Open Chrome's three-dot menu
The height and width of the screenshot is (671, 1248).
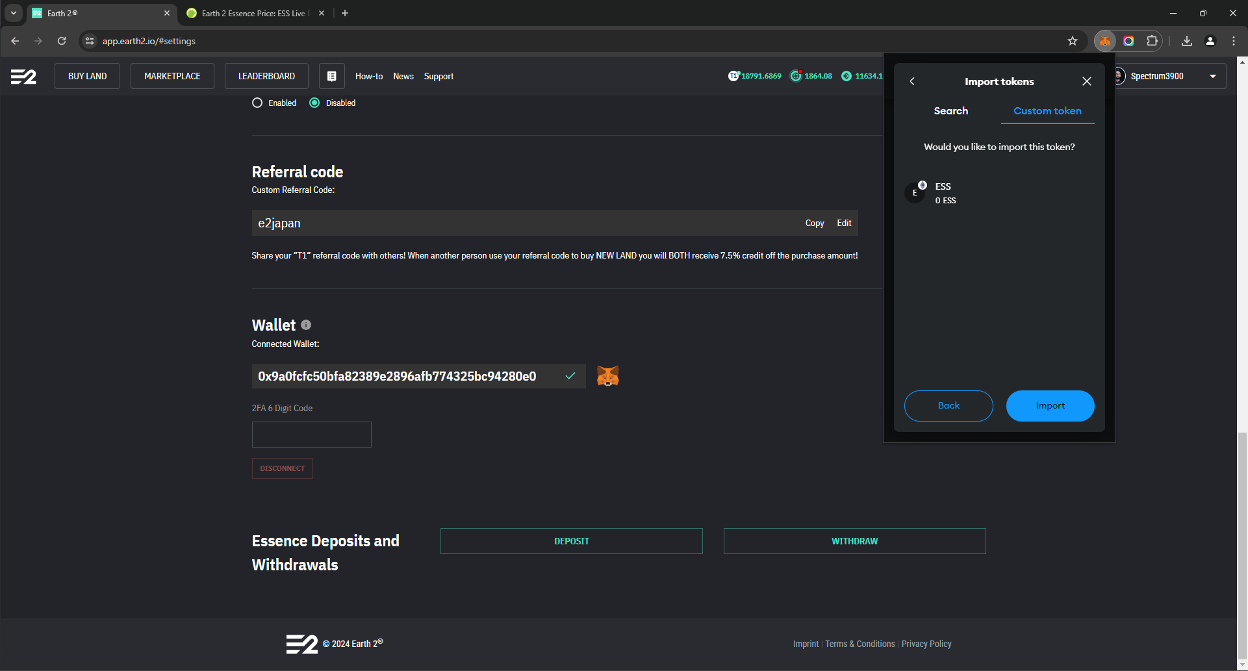click(x=1233, y=41)
